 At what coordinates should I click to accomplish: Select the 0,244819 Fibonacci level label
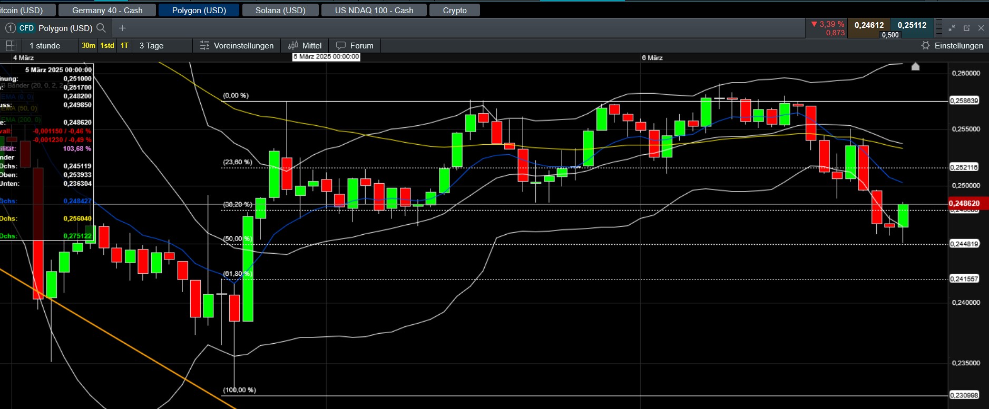point(964,244)
